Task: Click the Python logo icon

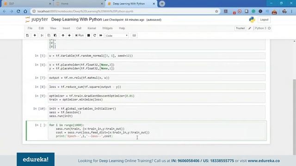Action: [252, 19]
